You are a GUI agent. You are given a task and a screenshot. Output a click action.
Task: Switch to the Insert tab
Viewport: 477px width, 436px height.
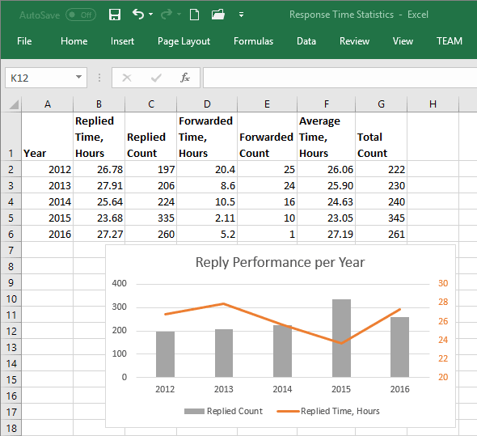pyautogui.click(x=122, y=41)
